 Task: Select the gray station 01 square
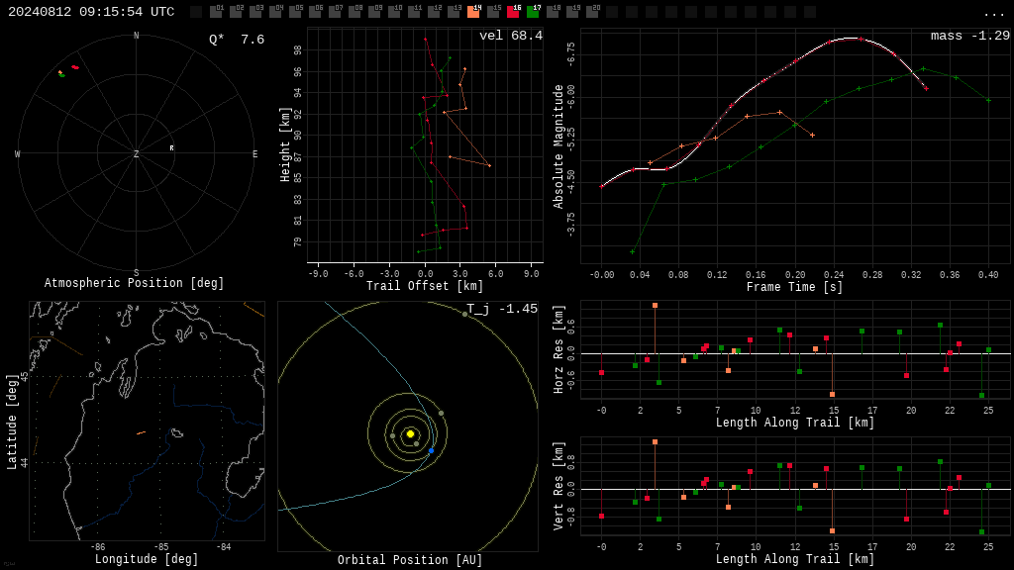217,11
